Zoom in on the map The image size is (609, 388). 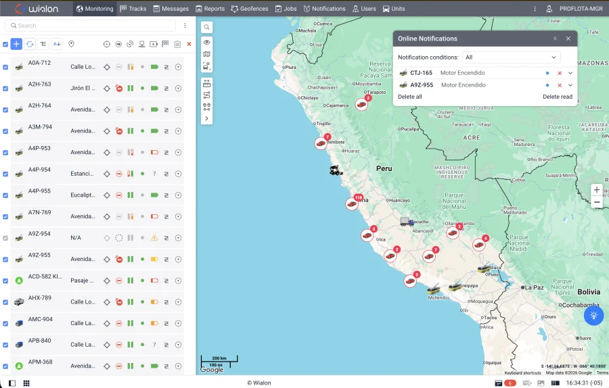597,190
